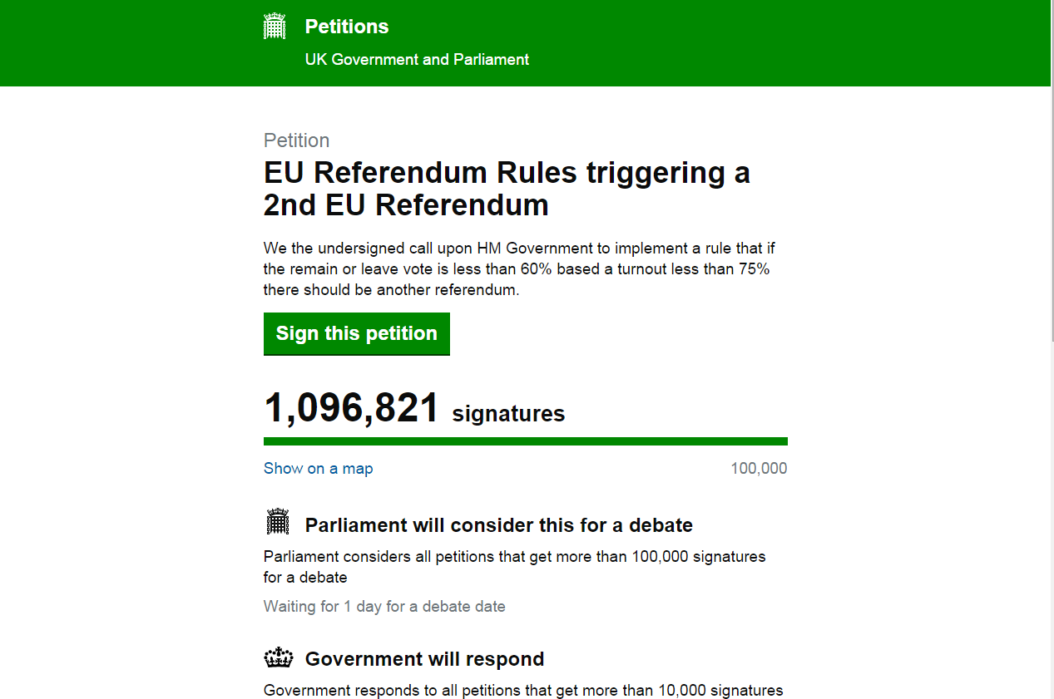Click the Parliament will consider this heading
Image resolution: width=1054 pixels, height=699 pixels.
click(498, 525)
